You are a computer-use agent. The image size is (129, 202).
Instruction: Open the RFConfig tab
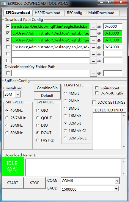point(75,13)
